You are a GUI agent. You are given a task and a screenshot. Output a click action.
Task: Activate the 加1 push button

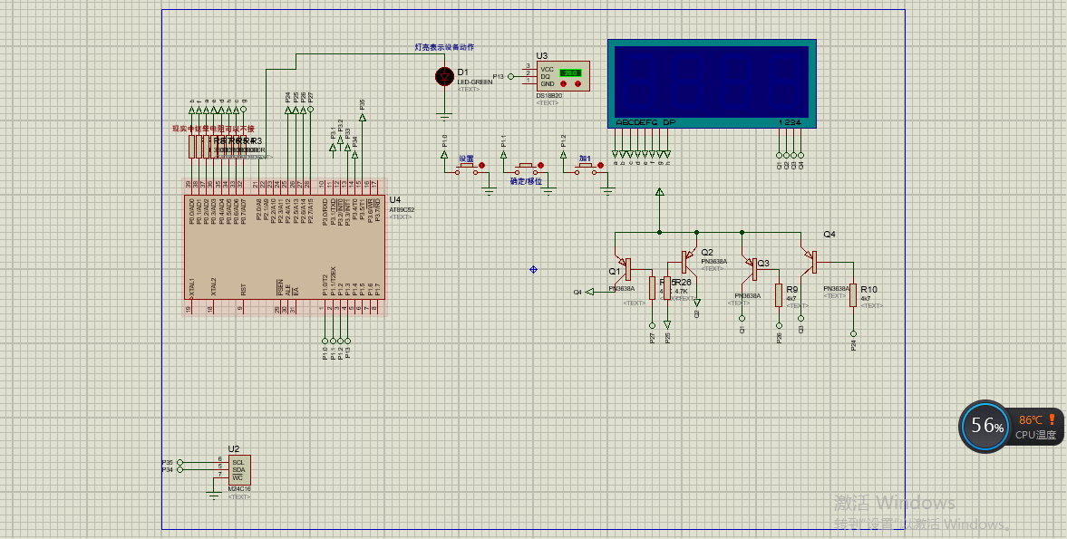586,168
